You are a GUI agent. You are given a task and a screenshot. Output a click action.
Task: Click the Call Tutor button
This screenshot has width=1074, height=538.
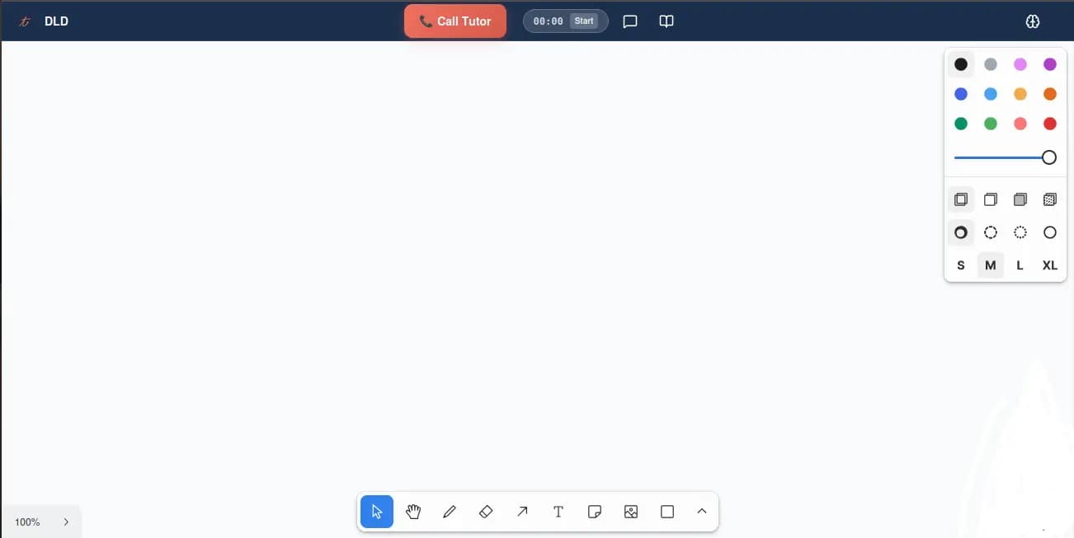click(x=455, y=21)
